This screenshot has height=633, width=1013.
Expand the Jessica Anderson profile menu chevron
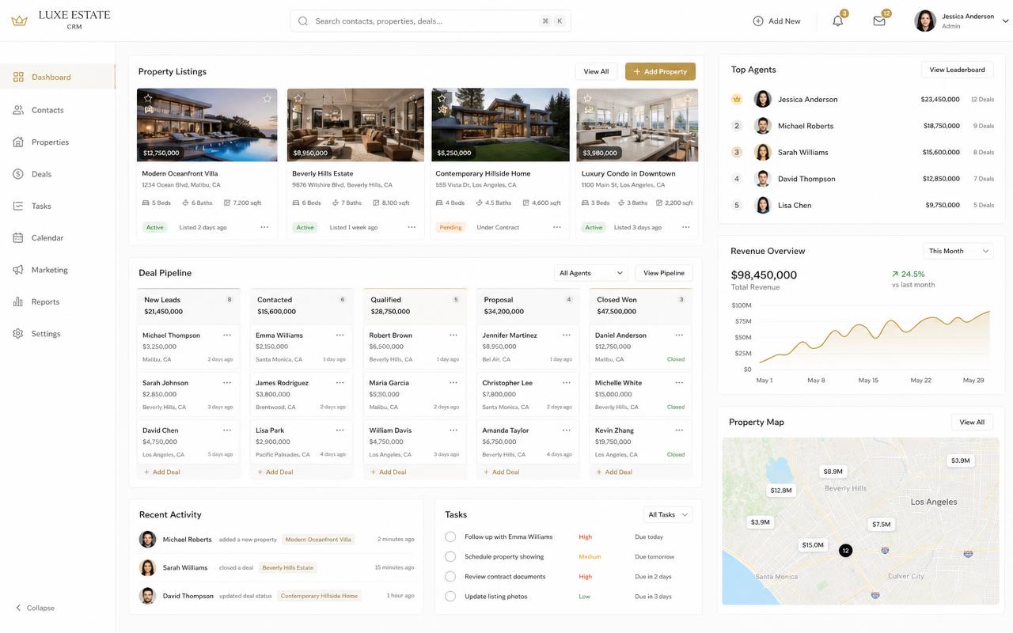point(1006,21)
